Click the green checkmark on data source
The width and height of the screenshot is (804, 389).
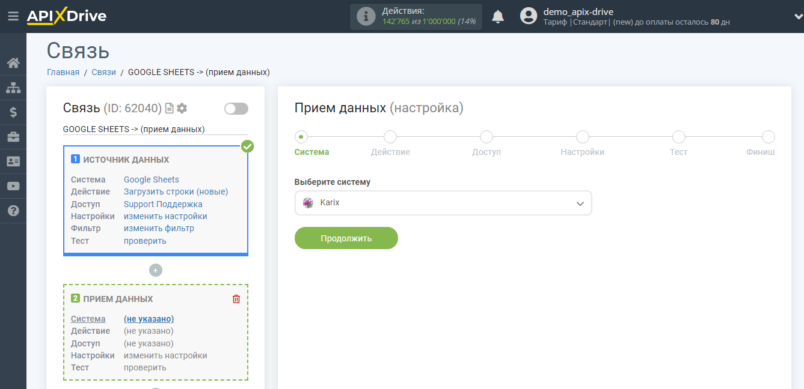point(247,146)
